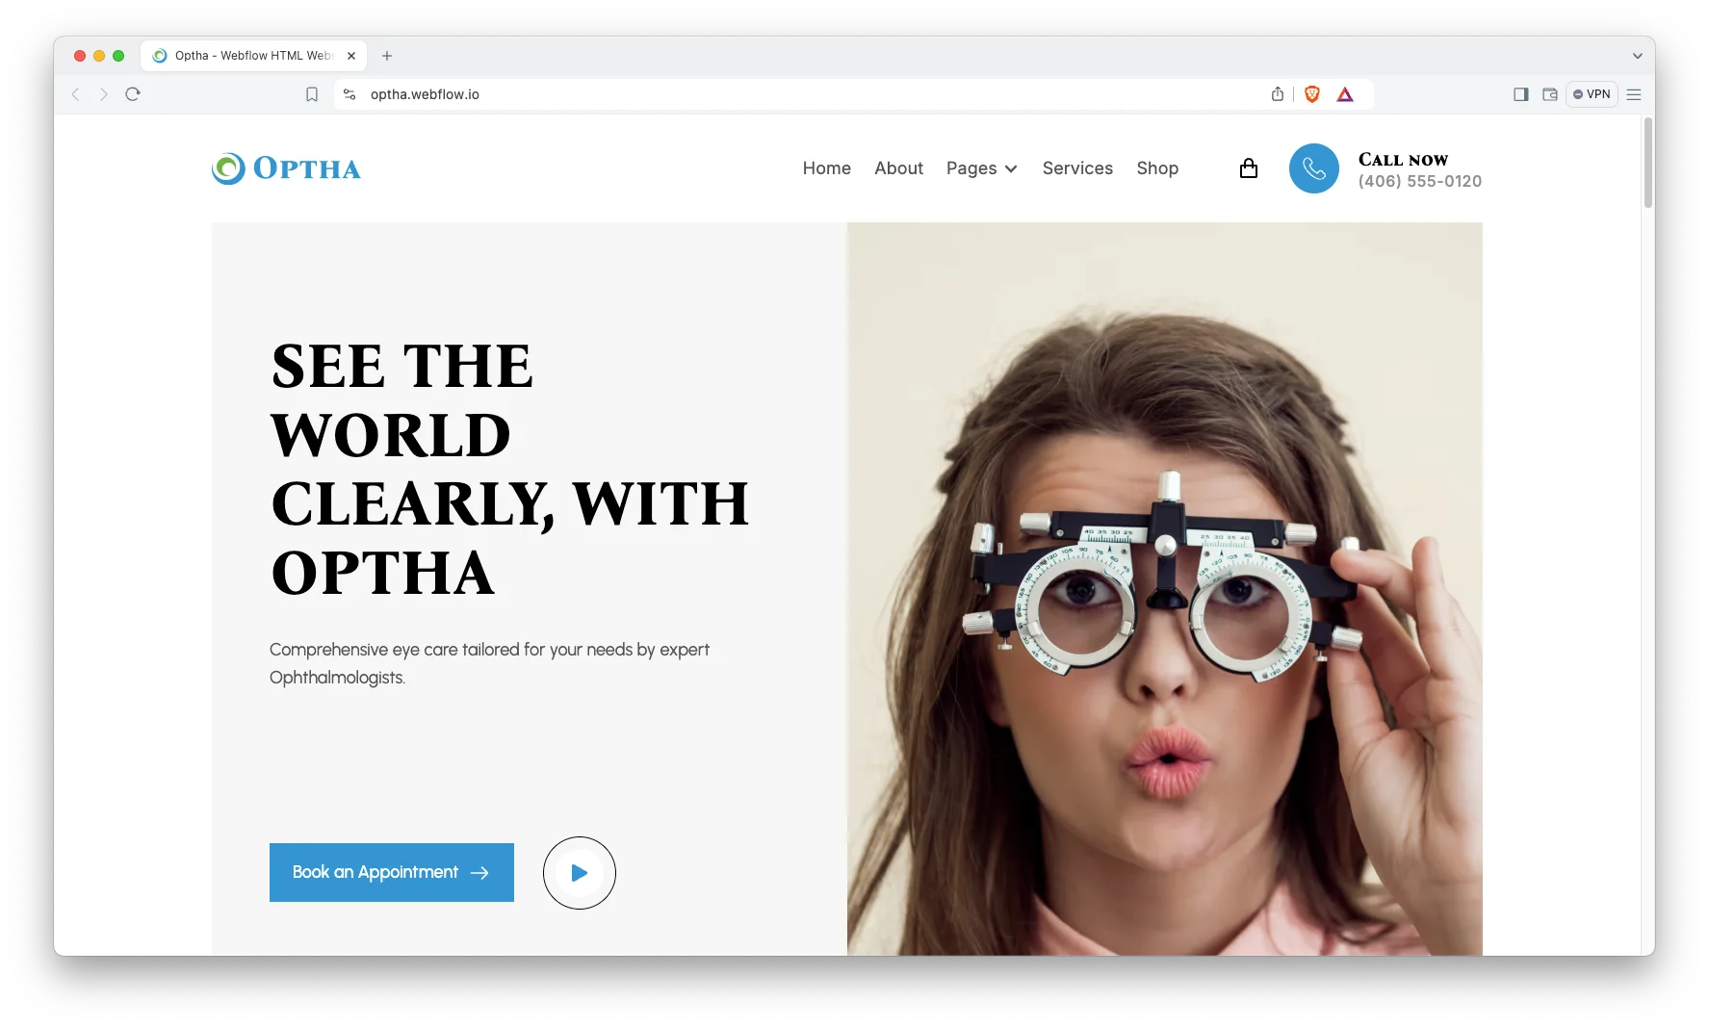Expand the Pages dropdown menu

981,168
